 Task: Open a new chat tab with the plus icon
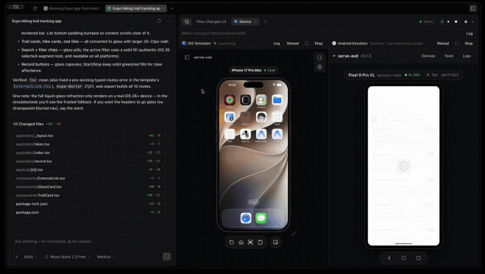(172, 8)
